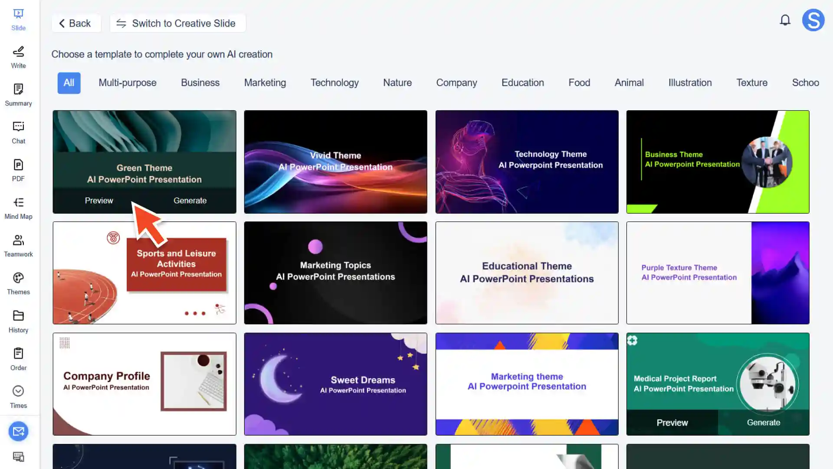Select the Business category tab
Screen dimensions: 833x469
pyautogui.click(x=200, y=83)
